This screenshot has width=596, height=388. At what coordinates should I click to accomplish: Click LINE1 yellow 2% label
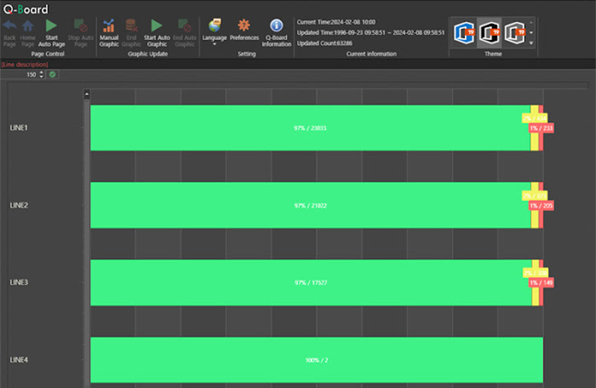[534, 118]
